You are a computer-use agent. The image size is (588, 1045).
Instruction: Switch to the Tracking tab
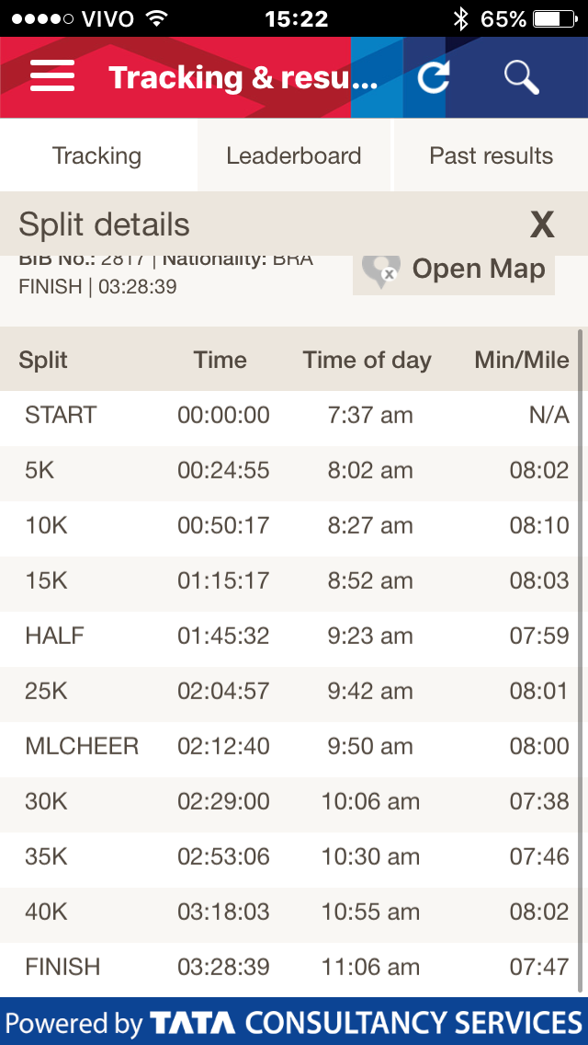pyautogui.click(x=97, y=155)
